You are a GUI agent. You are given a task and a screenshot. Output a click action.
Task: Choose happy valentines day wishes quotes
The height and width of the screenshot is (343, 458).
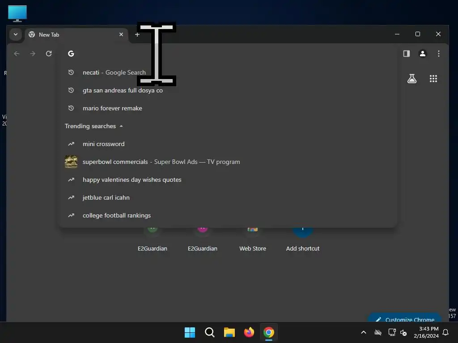click(228, 180)
